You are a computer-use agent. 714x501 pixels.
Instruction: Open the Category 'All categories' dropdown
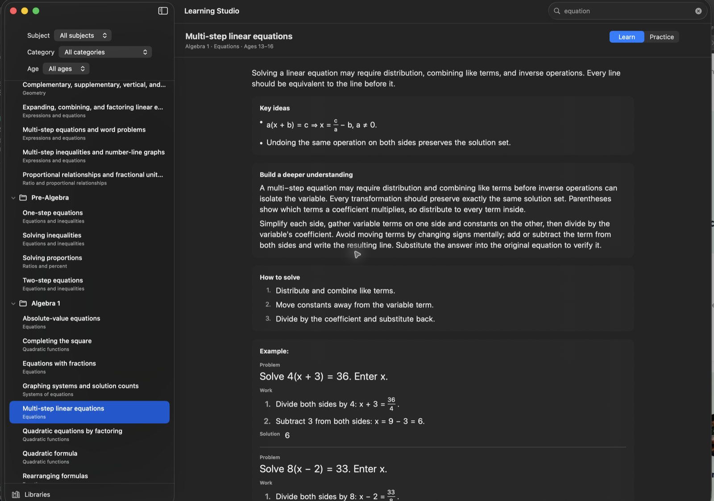tap(105, 52)
